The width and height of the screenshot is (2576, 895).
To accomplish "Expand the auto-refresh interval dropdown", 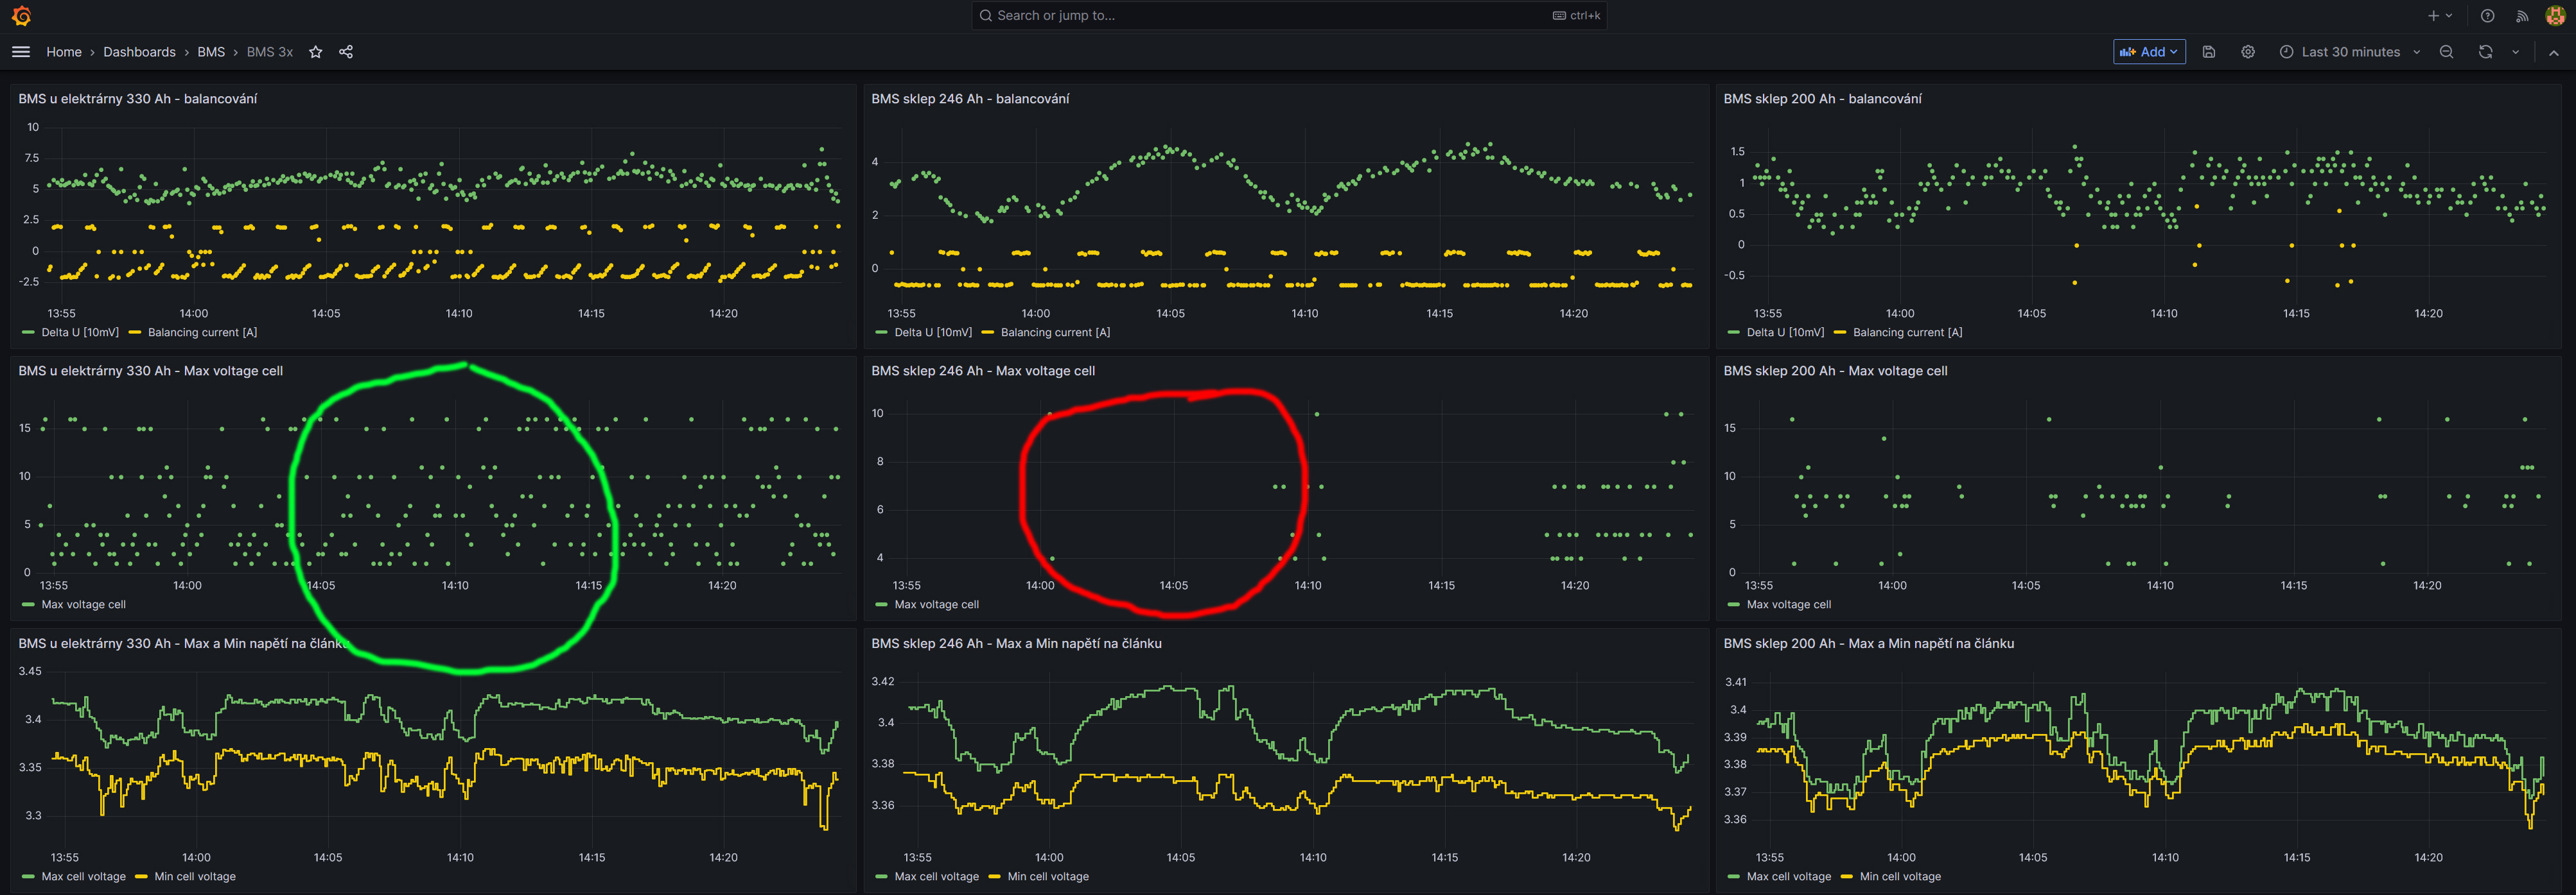I will (2516, 52).
